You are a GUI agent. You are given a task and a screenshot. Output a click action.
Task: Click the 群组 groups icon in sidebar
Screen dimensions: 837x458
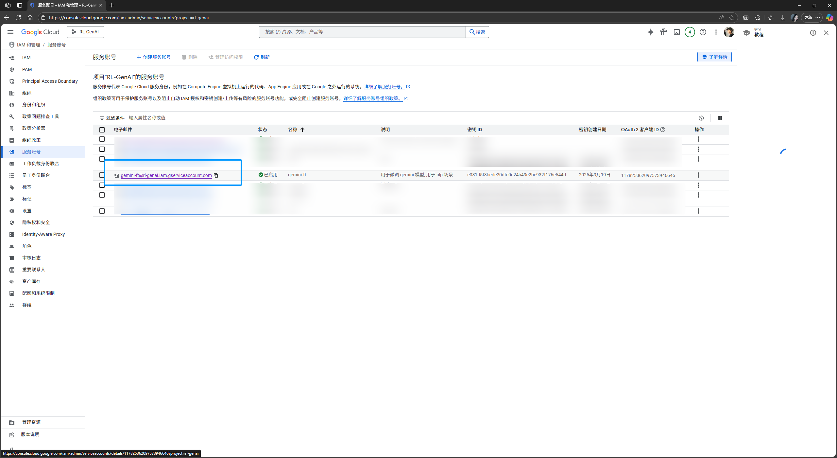[12, 305]
